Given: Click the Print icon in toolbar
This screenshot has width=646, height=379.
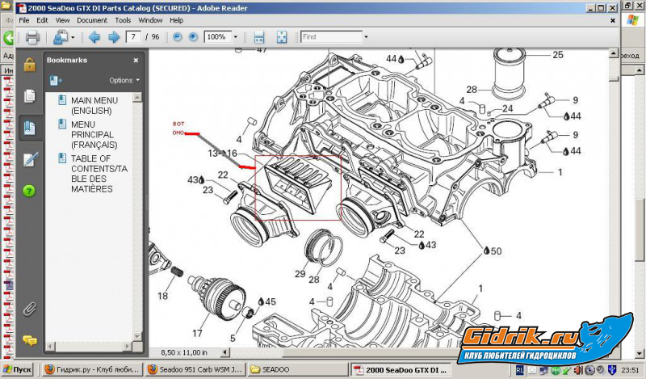Looking at the screenshot, I should coord(32,37).
